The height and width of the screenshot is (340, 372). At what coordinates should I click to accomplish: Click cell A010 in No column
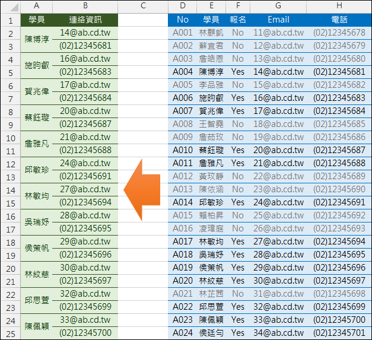tap(183, 150)
